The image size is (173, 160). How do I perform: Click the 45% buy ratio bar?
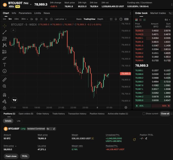coord(143,106)
